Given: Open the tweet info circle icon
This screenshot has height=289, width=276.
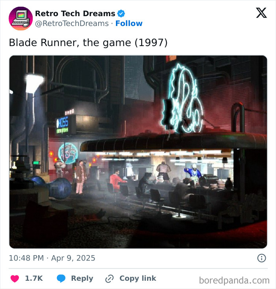Looking at the screenshot, I should pos(261,258).
